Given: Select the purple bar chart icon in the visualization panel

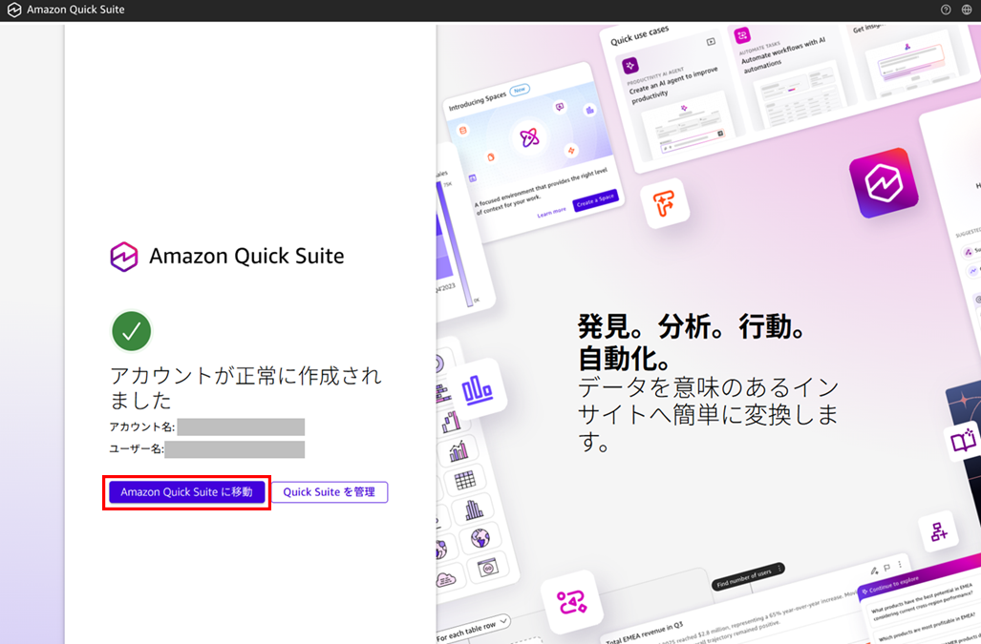Looking at the screenshot, I should tap(479, 389).
